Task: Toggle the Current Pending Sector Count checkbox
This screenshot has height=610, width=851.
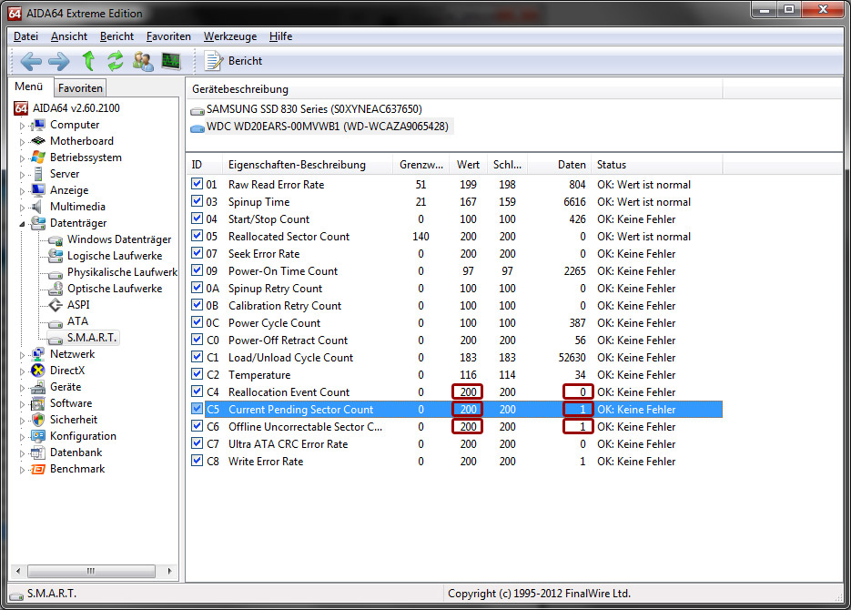Action: [x=197, y=409]
